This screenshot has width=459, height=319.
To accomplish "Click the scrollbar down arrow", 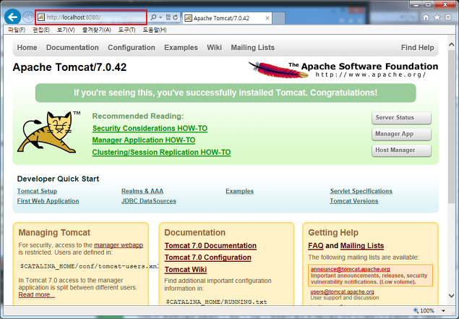I will pos(451,296).
